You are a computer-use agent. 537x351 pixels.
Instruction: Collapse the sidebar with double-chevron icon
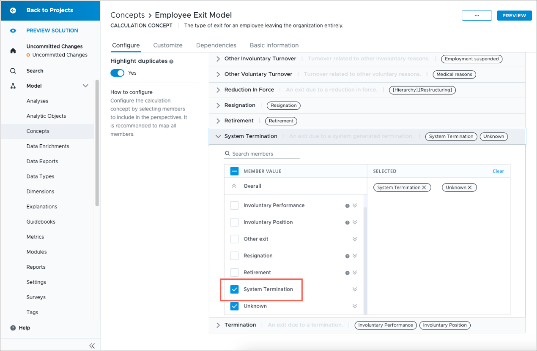pos(92,346)
